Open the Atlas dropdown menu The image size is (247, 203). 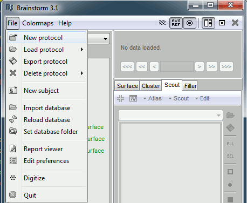tap(153, 98)
